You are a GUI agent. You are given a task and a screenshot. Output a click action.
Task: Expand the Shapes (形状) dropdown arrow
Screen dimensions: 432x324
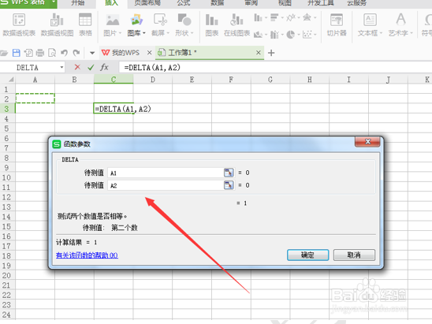192,33
